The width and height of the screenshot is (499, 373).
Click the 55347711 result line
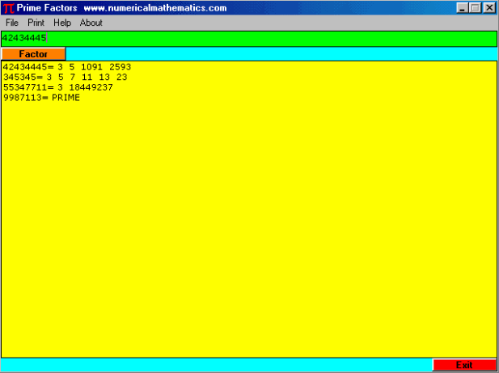[x=57, y=87]
